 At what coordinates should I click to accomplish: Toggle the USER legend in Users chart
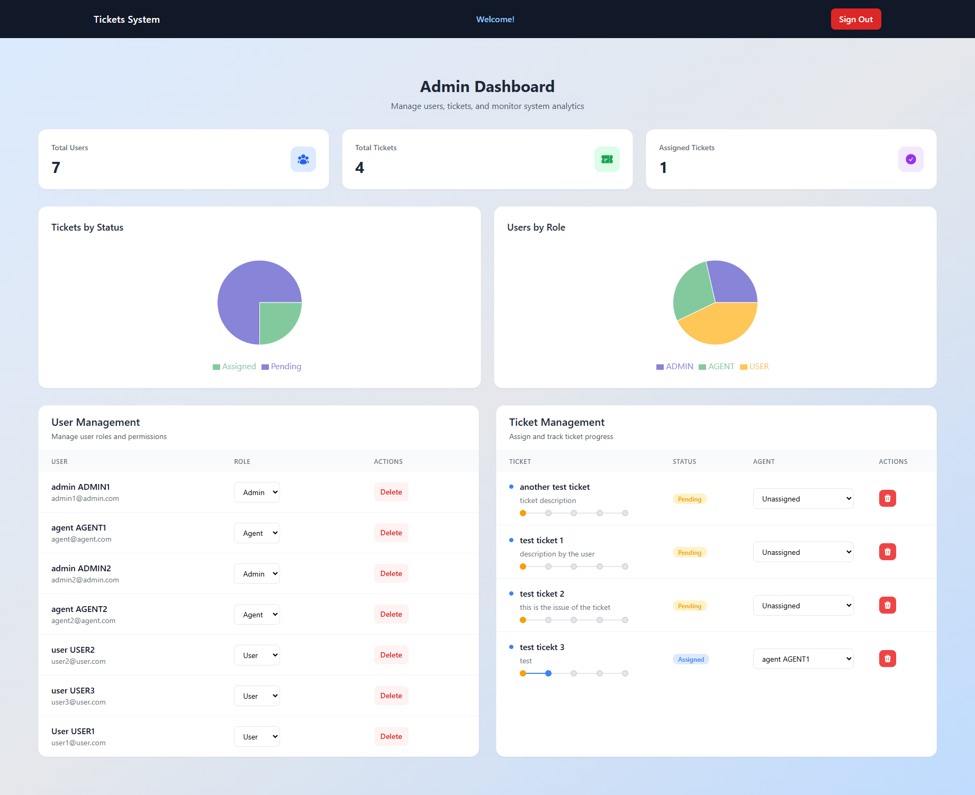click(754, 367)
